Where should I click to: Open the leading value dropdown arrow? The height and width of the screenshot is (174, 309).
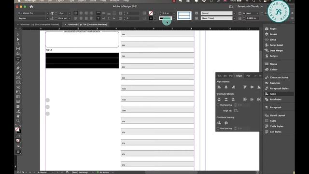click(70, 18)
